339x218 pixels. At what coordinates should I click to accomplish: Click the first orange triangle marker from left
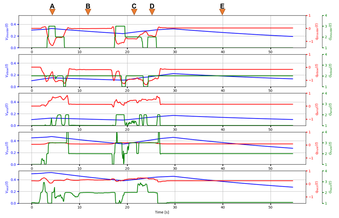click(x=52, y=12)
